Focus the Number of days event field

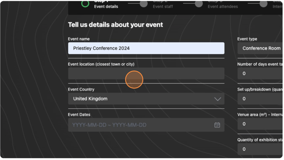point(261,74)
